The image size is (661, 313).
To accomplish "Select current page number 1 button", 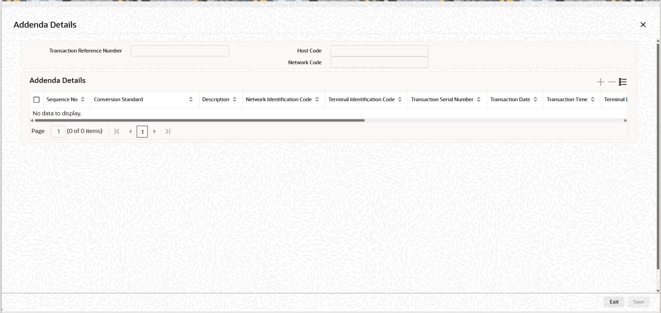I will 142,132.
